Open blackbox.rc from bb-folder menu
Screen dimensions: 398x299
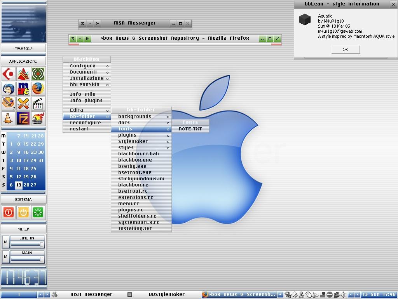pyautogui.click(x=141, y=185)
